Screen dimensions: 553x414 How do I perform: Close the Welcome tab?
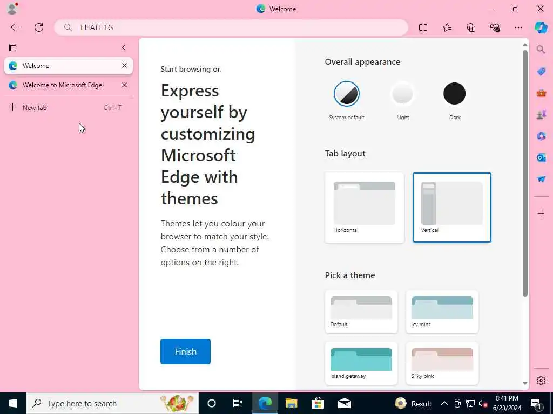click(x=124, y=66)
